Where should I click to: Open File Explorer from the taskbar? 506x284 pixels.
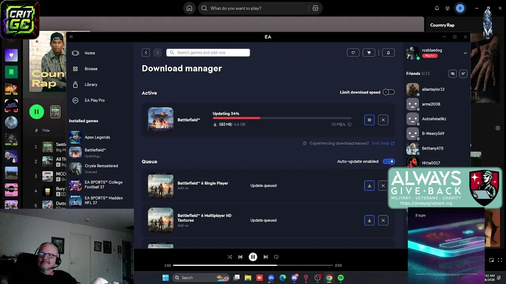(x=248, y=278)
